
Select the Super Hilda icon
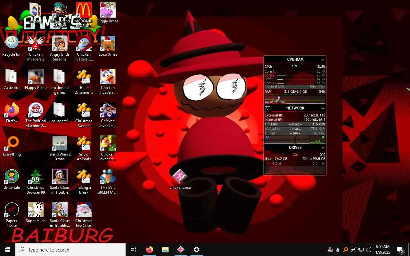pyautogui.click(x=36, y=212)
